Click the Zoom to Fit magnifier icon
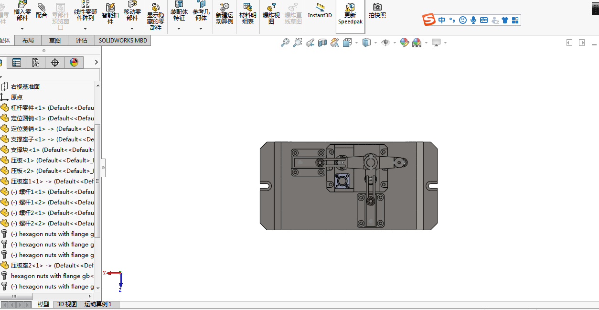Screen dimensions: 599x310 285,43
